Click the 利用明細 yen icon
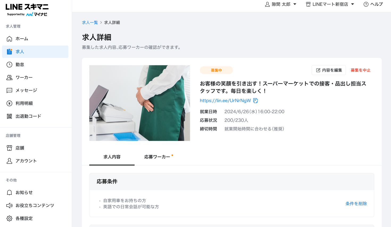The height and width of the screenshot is (227, 391). pos(9,103)
